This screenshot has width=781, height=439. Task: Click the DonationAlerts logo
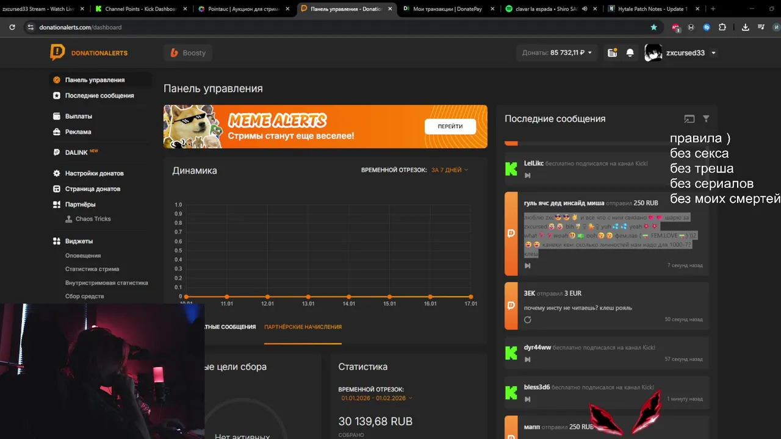[89, 52]
